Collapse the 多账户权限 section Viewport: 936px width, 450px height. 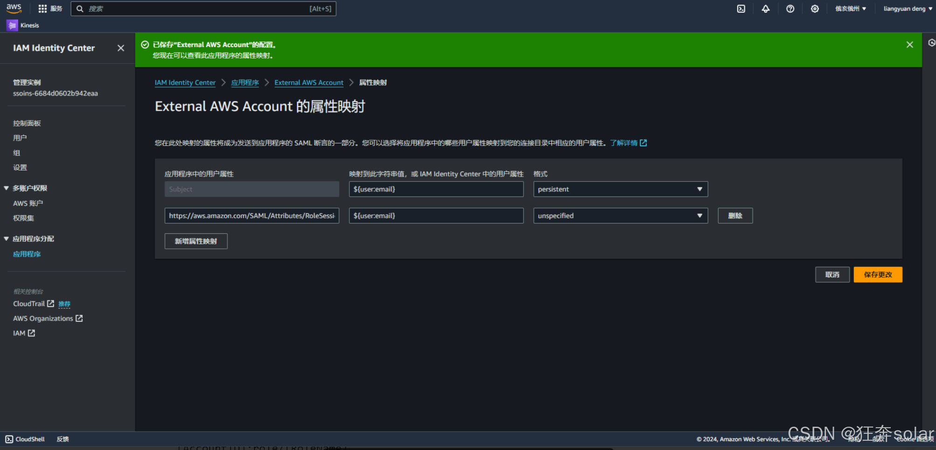pos(7,188)
